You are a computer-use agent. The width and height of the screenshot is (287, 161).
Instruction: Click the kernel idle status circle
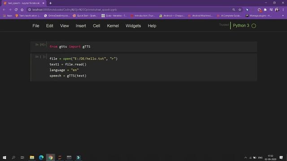pos(254,26)
